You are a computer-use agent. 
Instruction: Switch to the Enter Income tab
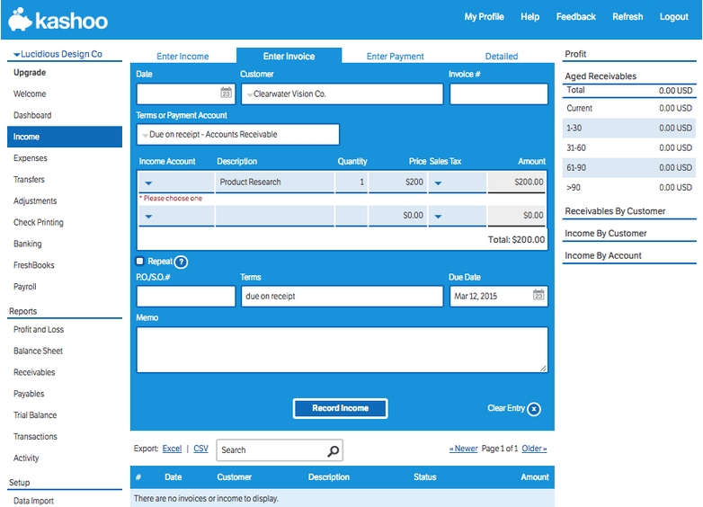pos(182,56)
